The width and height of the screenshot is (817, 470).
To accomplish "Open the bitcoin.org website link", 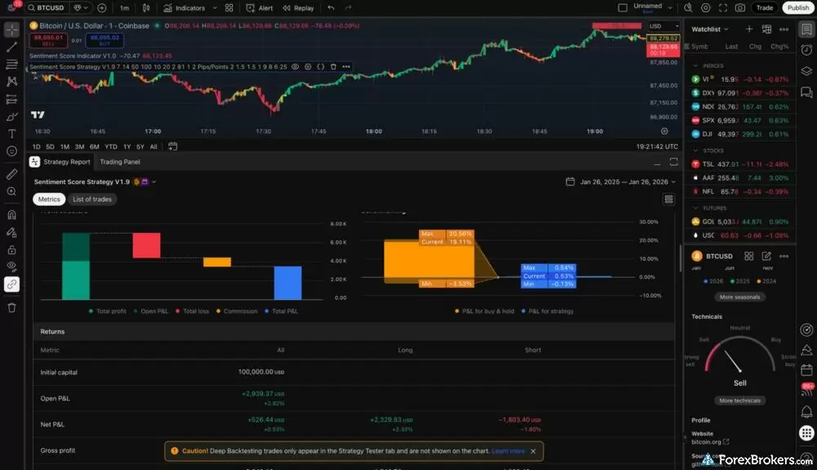I will pos(710,442).
